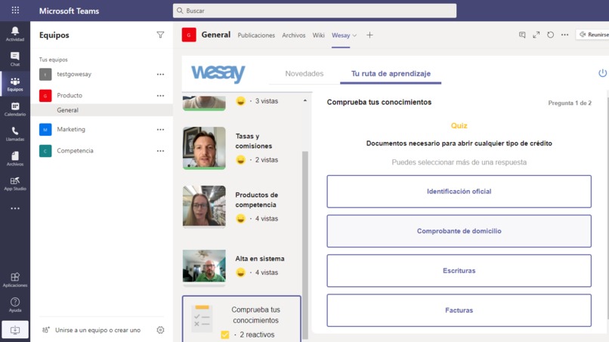Image resolution: width=609 pixels, height=342 pixels.
Task: Click the General channel red avatar
Action: (189, 35)
